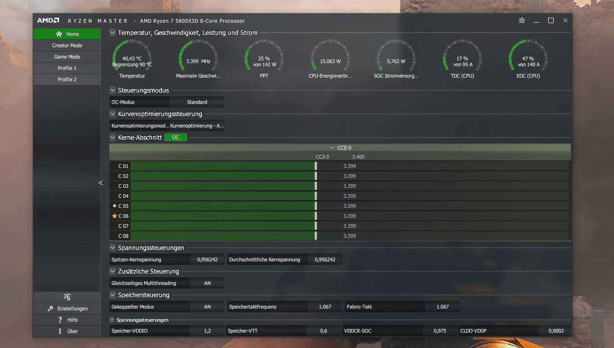Collapse the sidebar with double-chevron arrow
Image resolution: width=614 pixels, height=348 pixels.
pos(101,183)
